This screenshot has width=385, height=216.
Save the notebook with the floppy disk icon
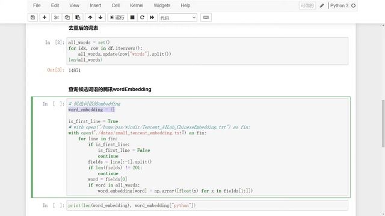click(32, 17)
